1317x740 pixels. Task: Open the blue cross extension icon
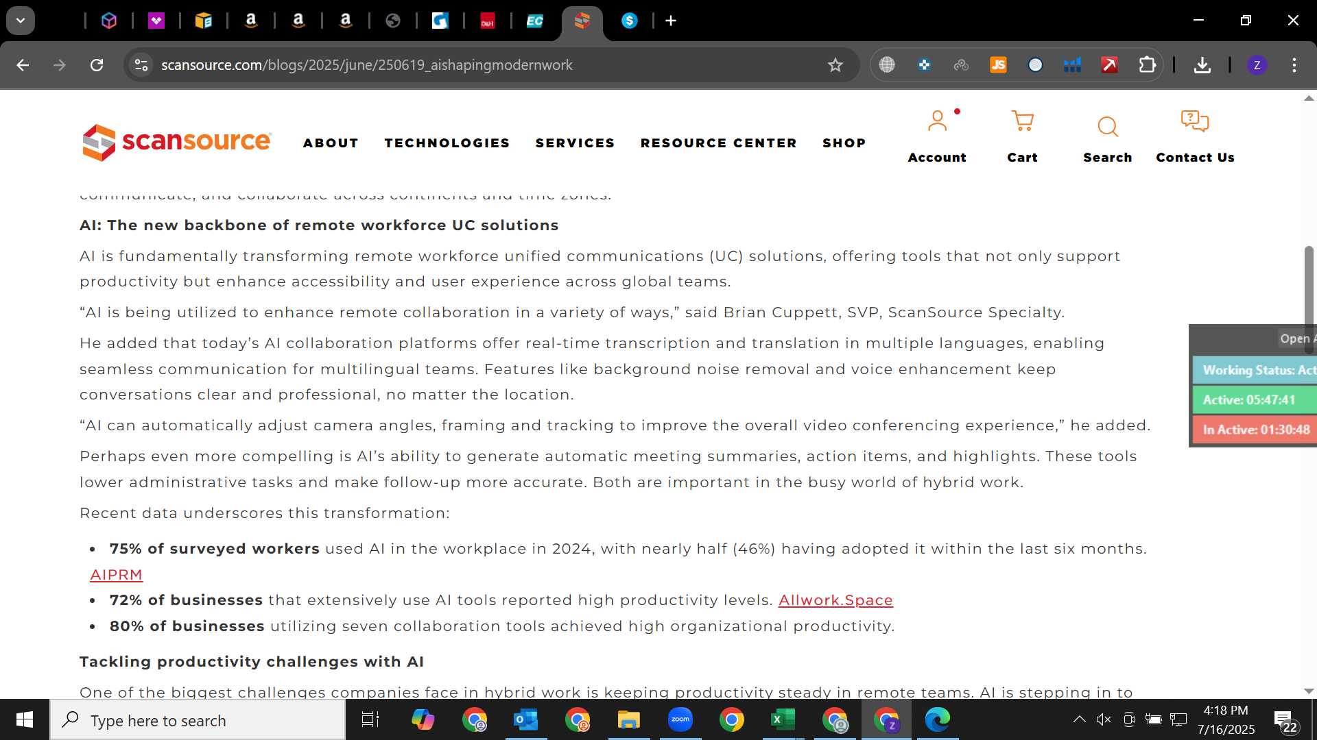[924, 65]
